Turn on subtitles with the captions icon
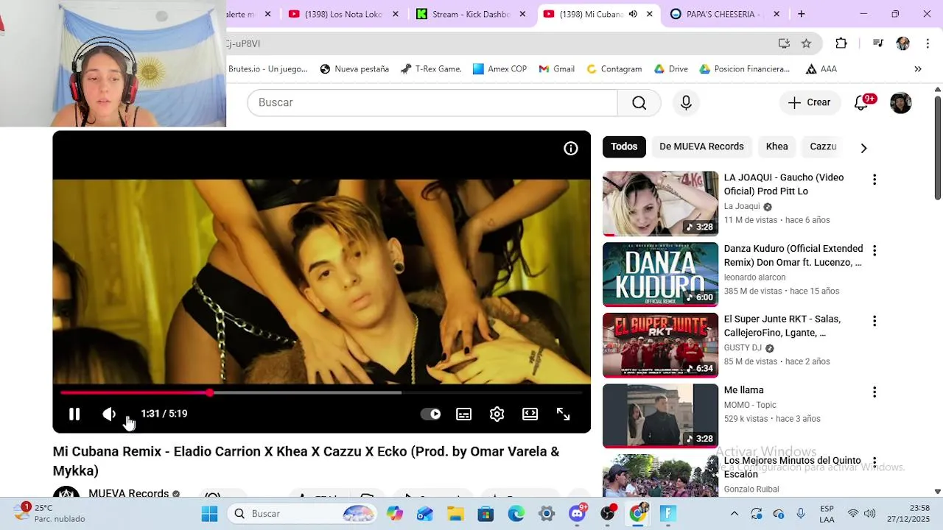This screenshot has width=943, height=530. (464, 414)
